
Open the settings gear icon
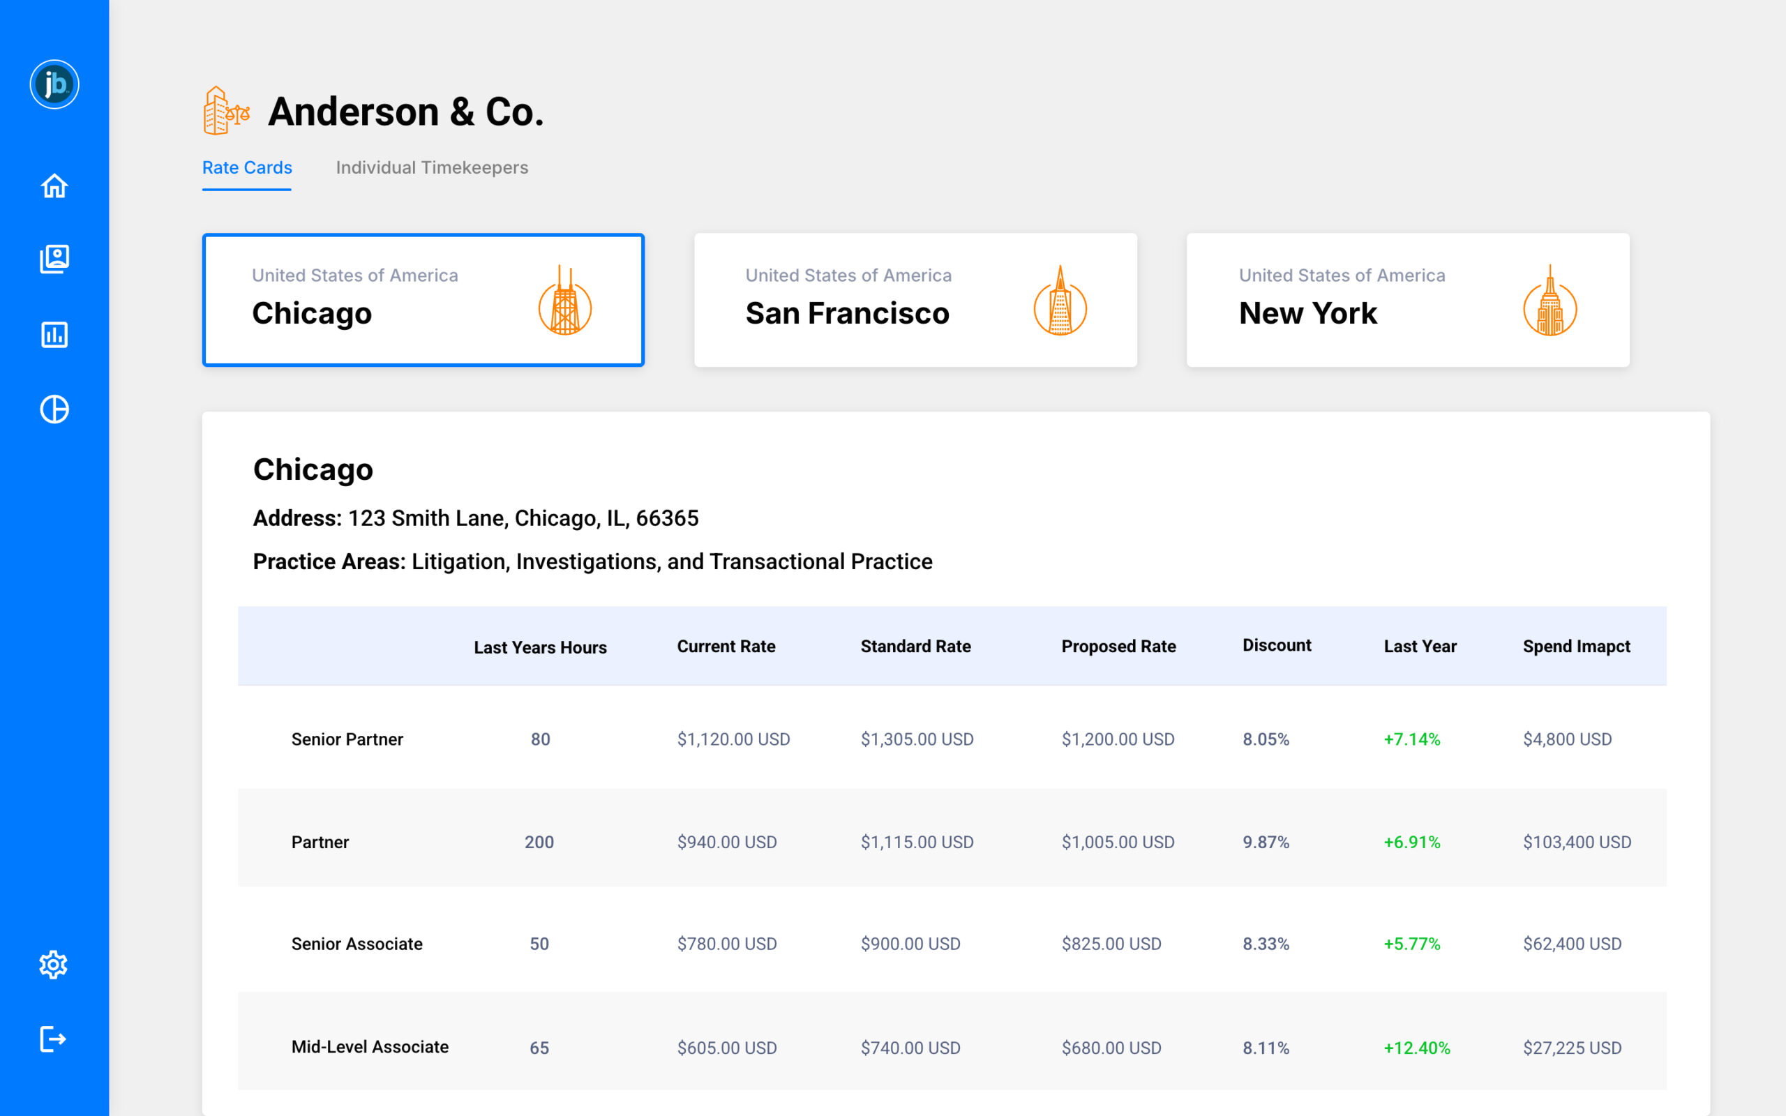53,965
